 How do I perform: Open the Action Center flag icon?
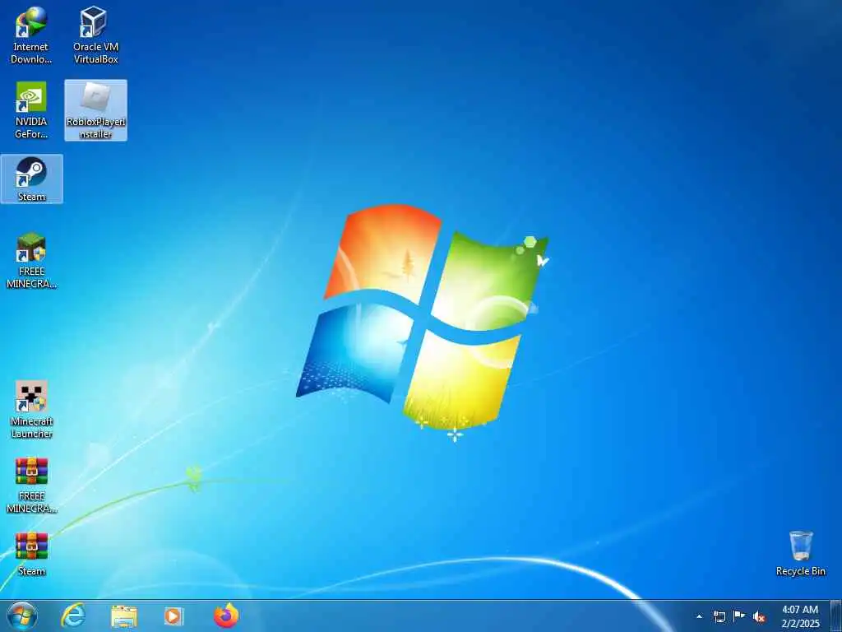click(x=739, y=616)
